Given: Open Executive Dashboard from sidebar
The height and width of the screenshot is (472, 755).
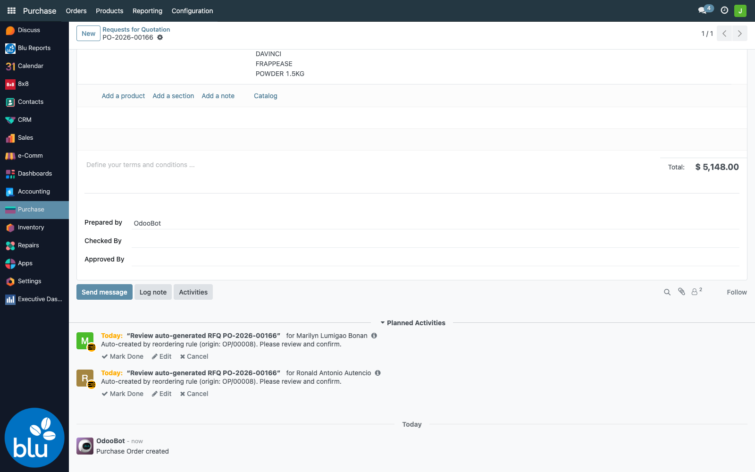Looking at the screenshot, I should (34, 299).
